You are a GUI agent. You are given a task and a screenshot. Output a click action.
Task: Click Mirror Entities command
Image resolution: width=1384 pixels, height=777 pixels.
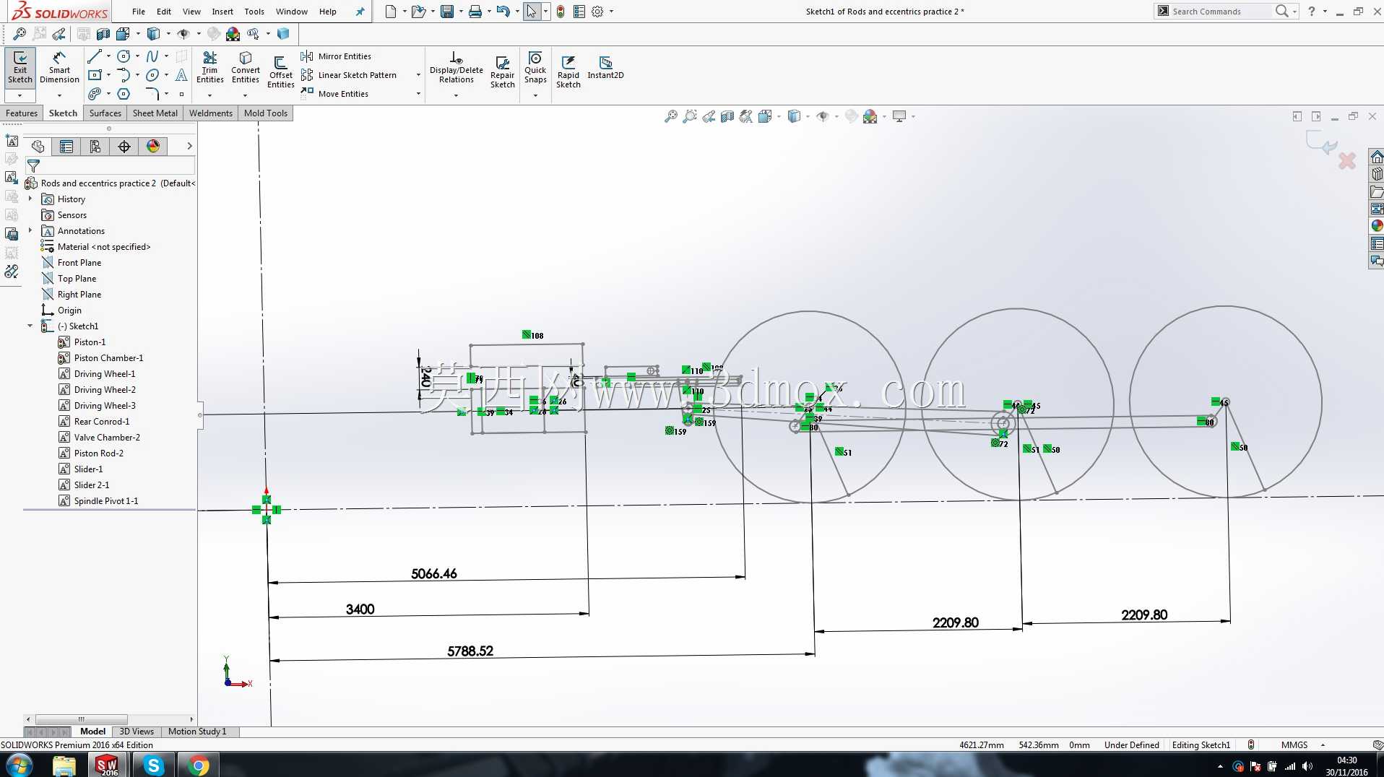pyautogui.click(x=336, y=56)
